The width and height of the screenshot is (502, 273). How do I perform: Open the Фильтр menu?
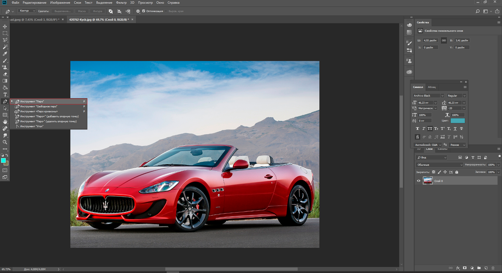pos(121,3)
